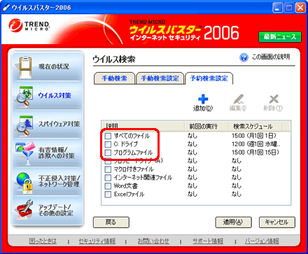This screenshot has width=308, height=254.
Task: Select the C: ドライブ row label
Action: (126, 144)
